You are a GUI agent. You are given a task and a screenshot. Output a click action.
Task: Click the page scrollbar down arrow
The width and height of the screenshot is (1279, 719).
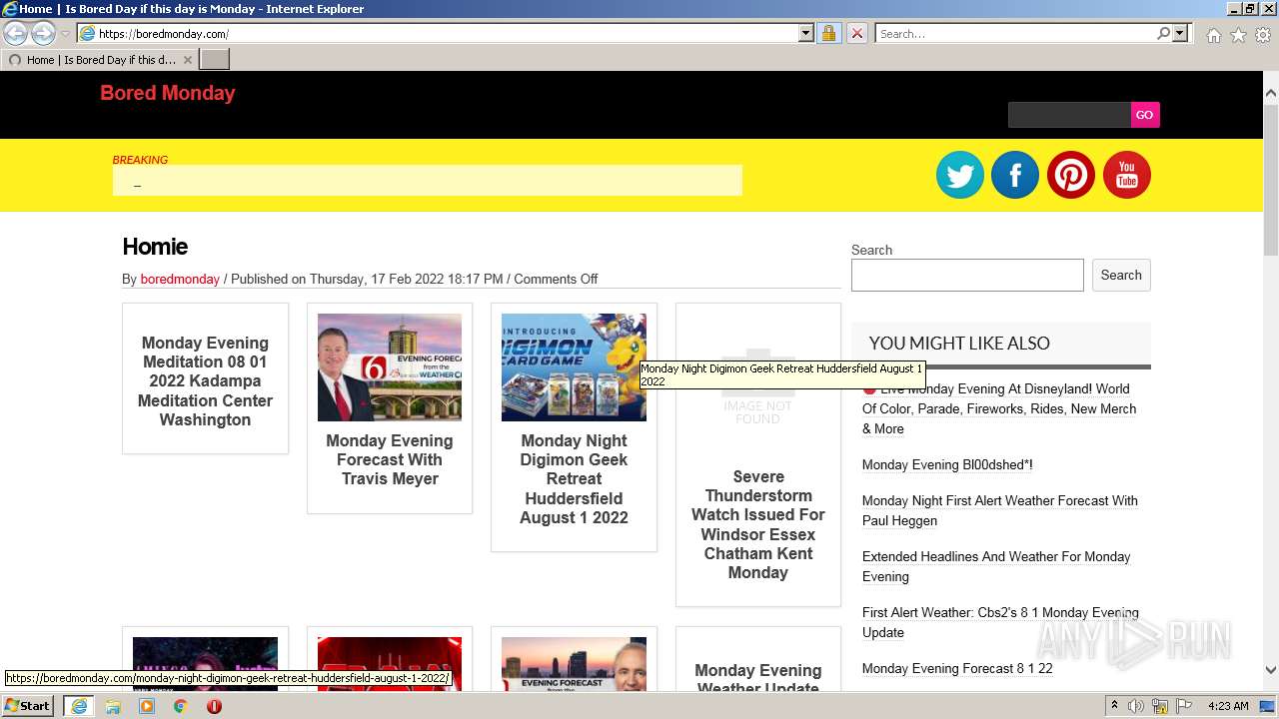click(x=1271, y=670)
